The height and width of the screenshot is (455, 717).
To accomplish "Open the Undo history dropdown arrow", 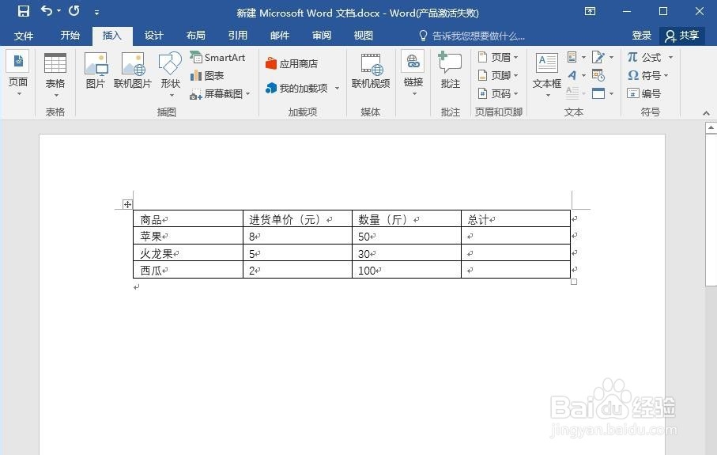I will click(59, 10).
